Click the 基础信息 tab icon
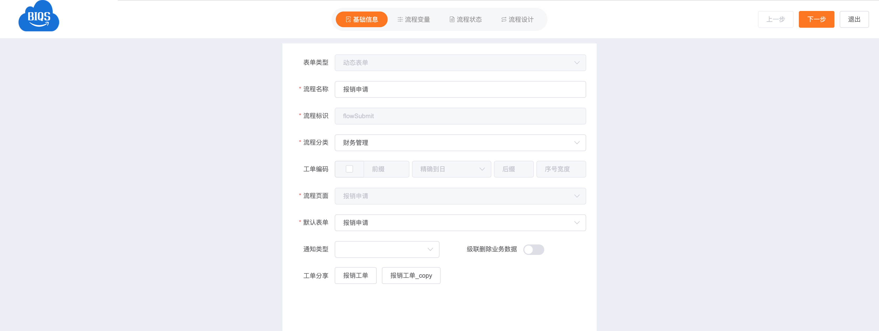The width and height of the screenshot is (879, 331). 348,19
